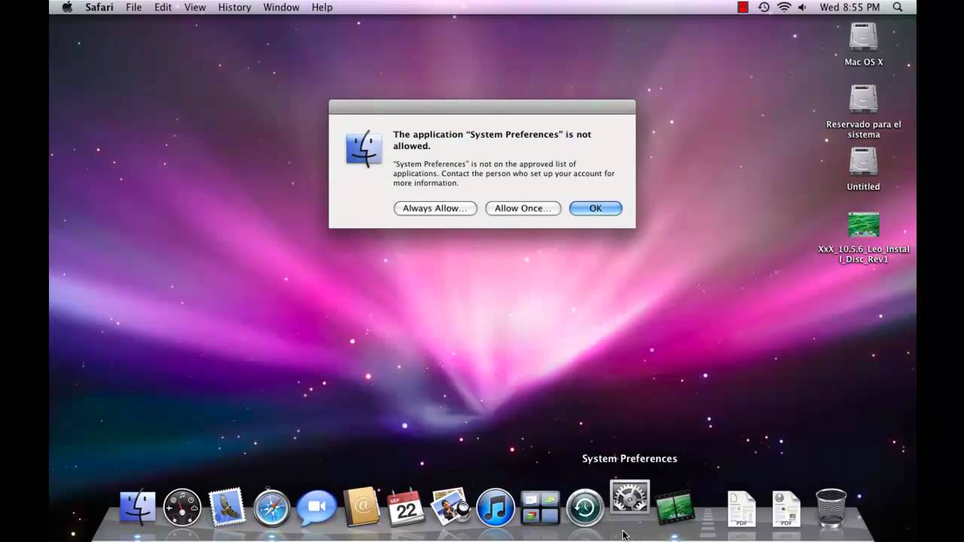
Task: Choose Allow Once… in the dialog
Action: (x=523, y=209)
